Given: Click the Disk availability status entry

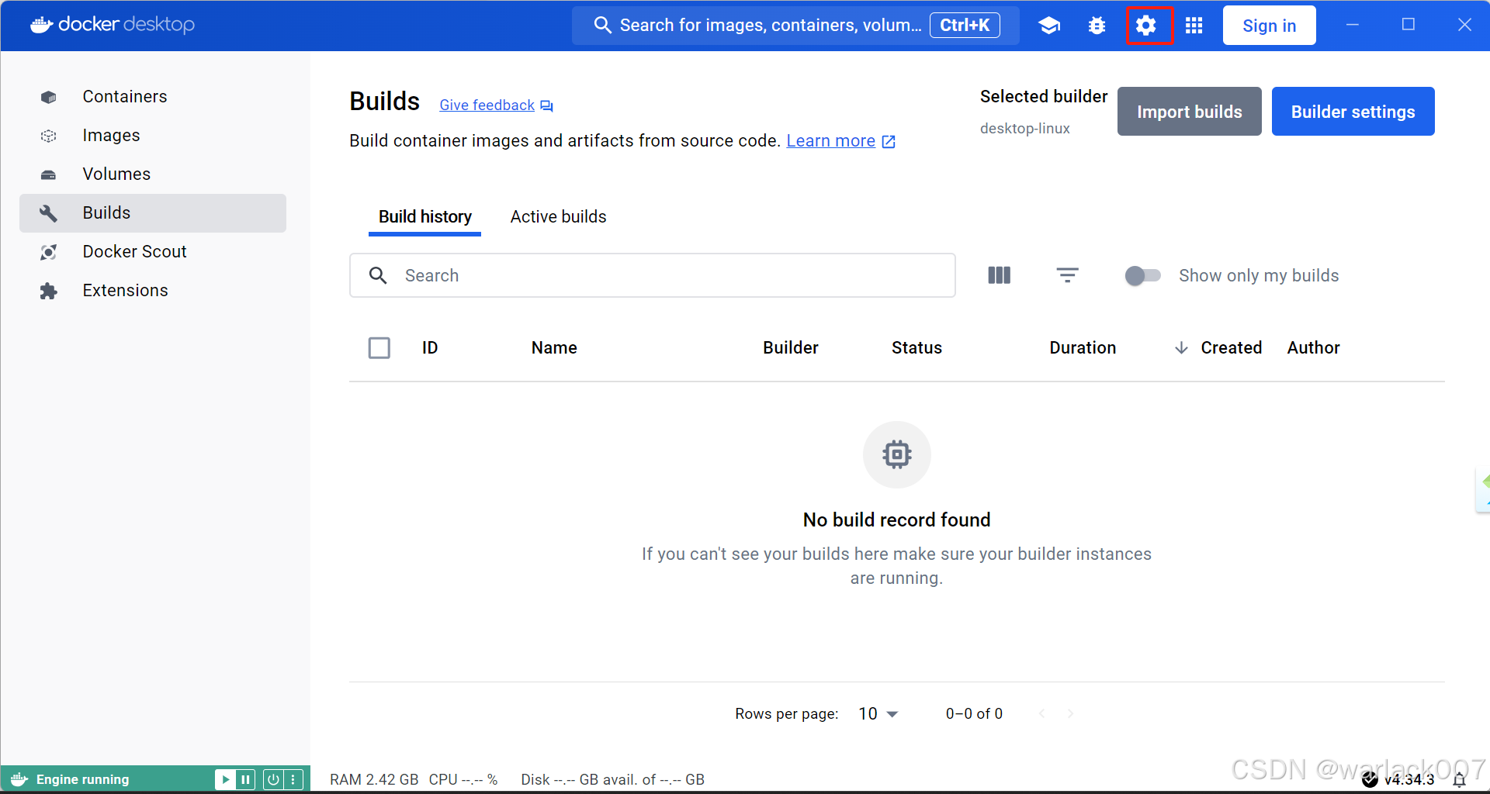Looking at the screenshot, I should 612,780.
